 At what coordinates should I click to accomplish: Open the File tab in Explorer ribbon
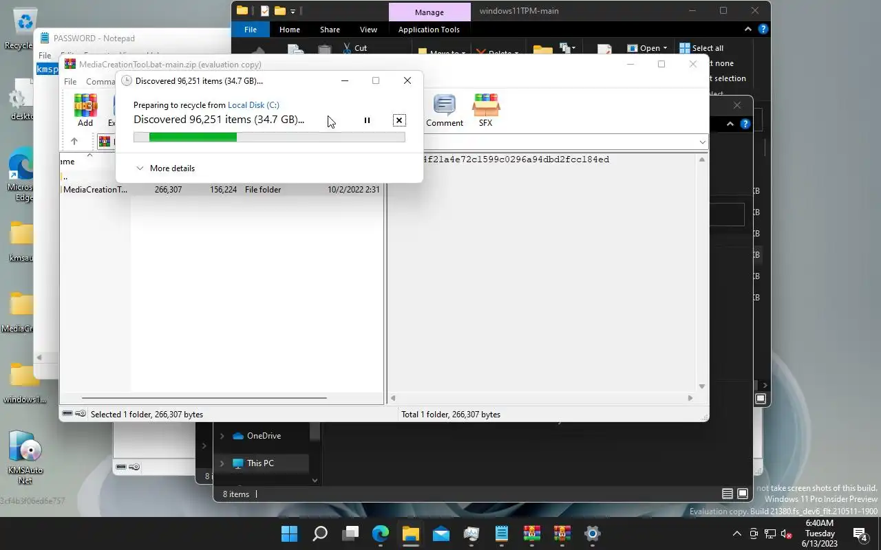pos(251,30)
